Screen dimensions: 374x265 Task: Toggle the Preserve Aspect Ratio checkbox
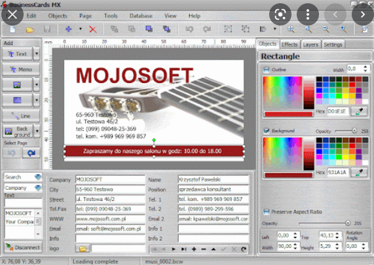pyautogui.click(x=266, y=211)
